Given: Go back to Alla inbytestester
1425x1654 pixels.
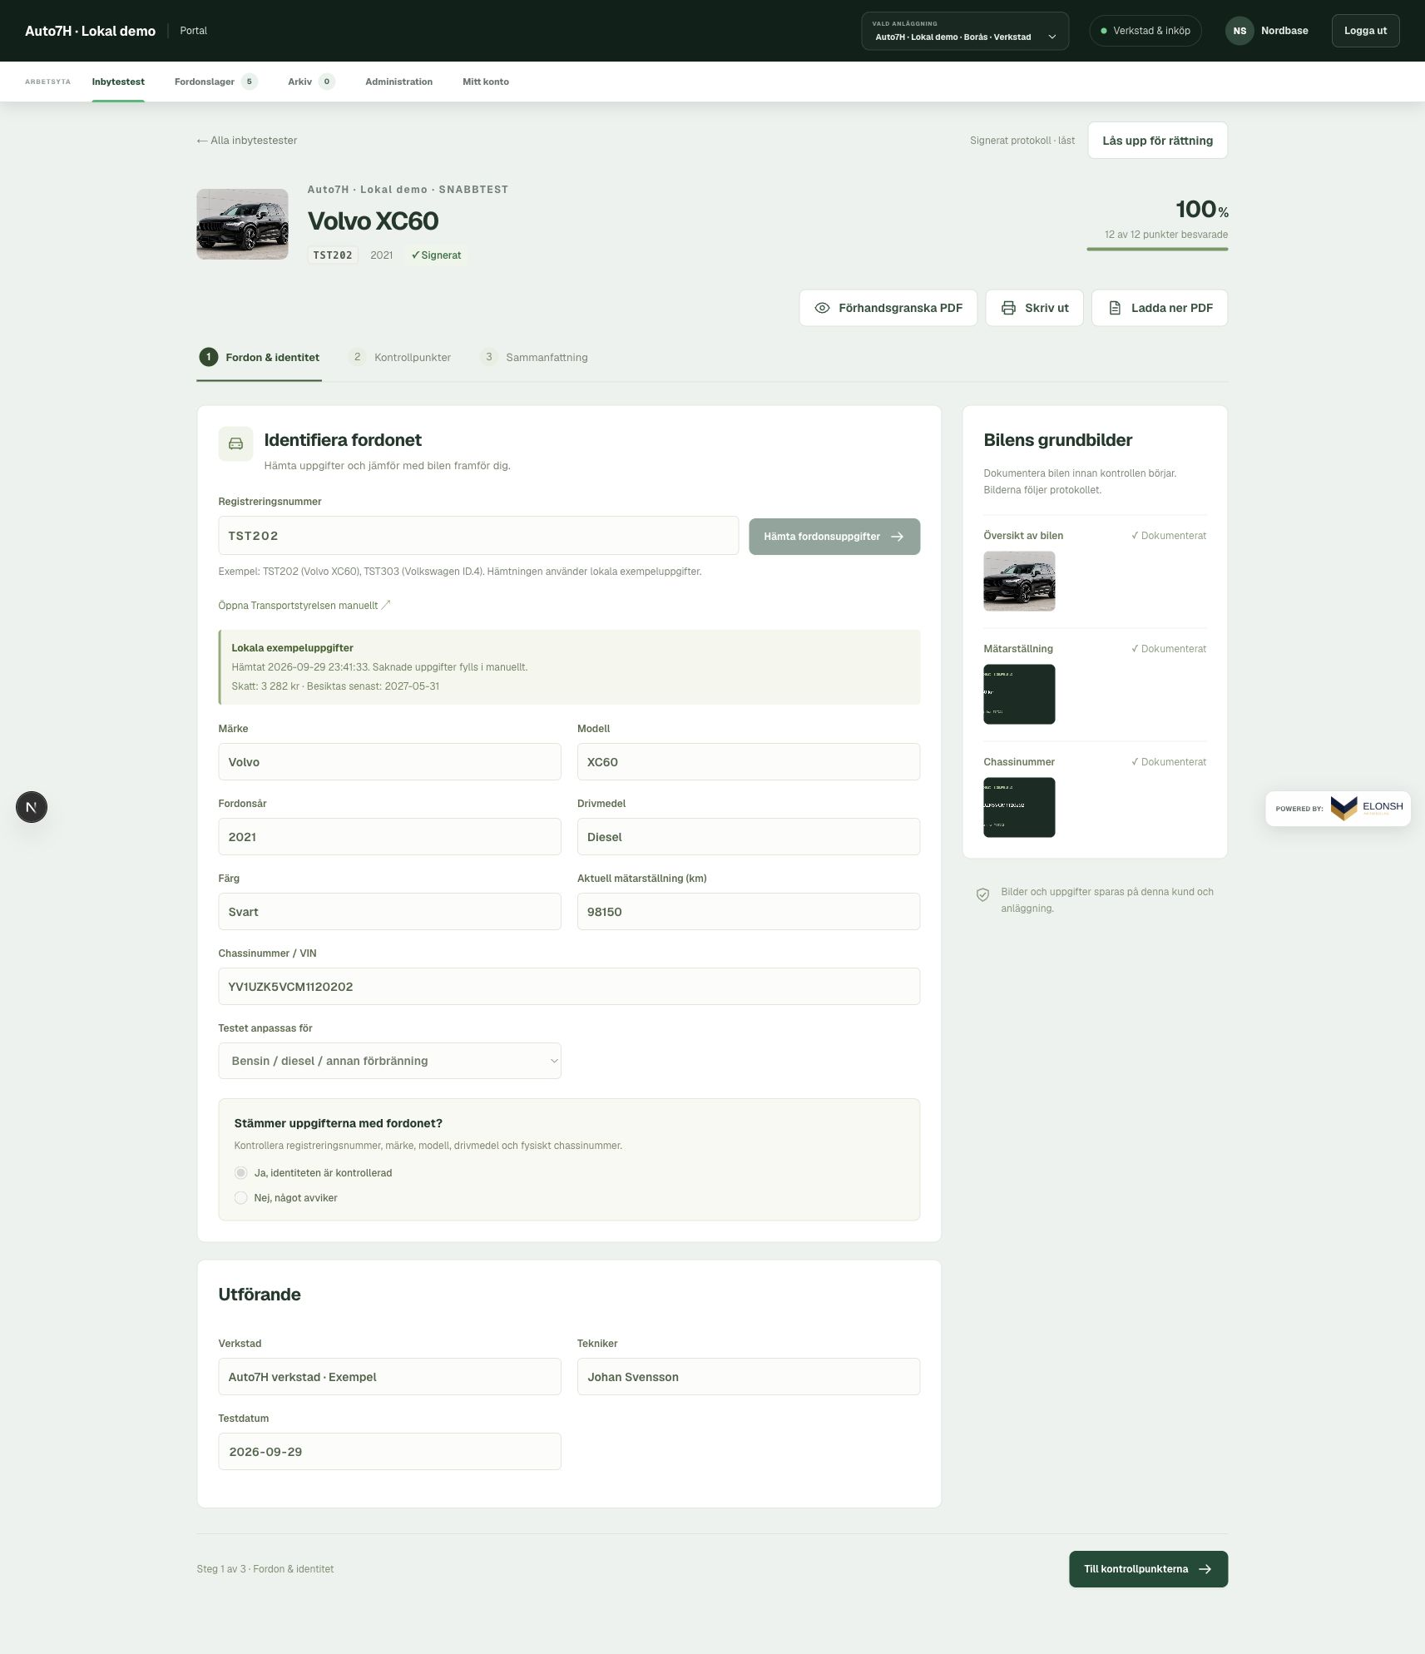Looking at the screenshot, I should click(x=247, y=141).
